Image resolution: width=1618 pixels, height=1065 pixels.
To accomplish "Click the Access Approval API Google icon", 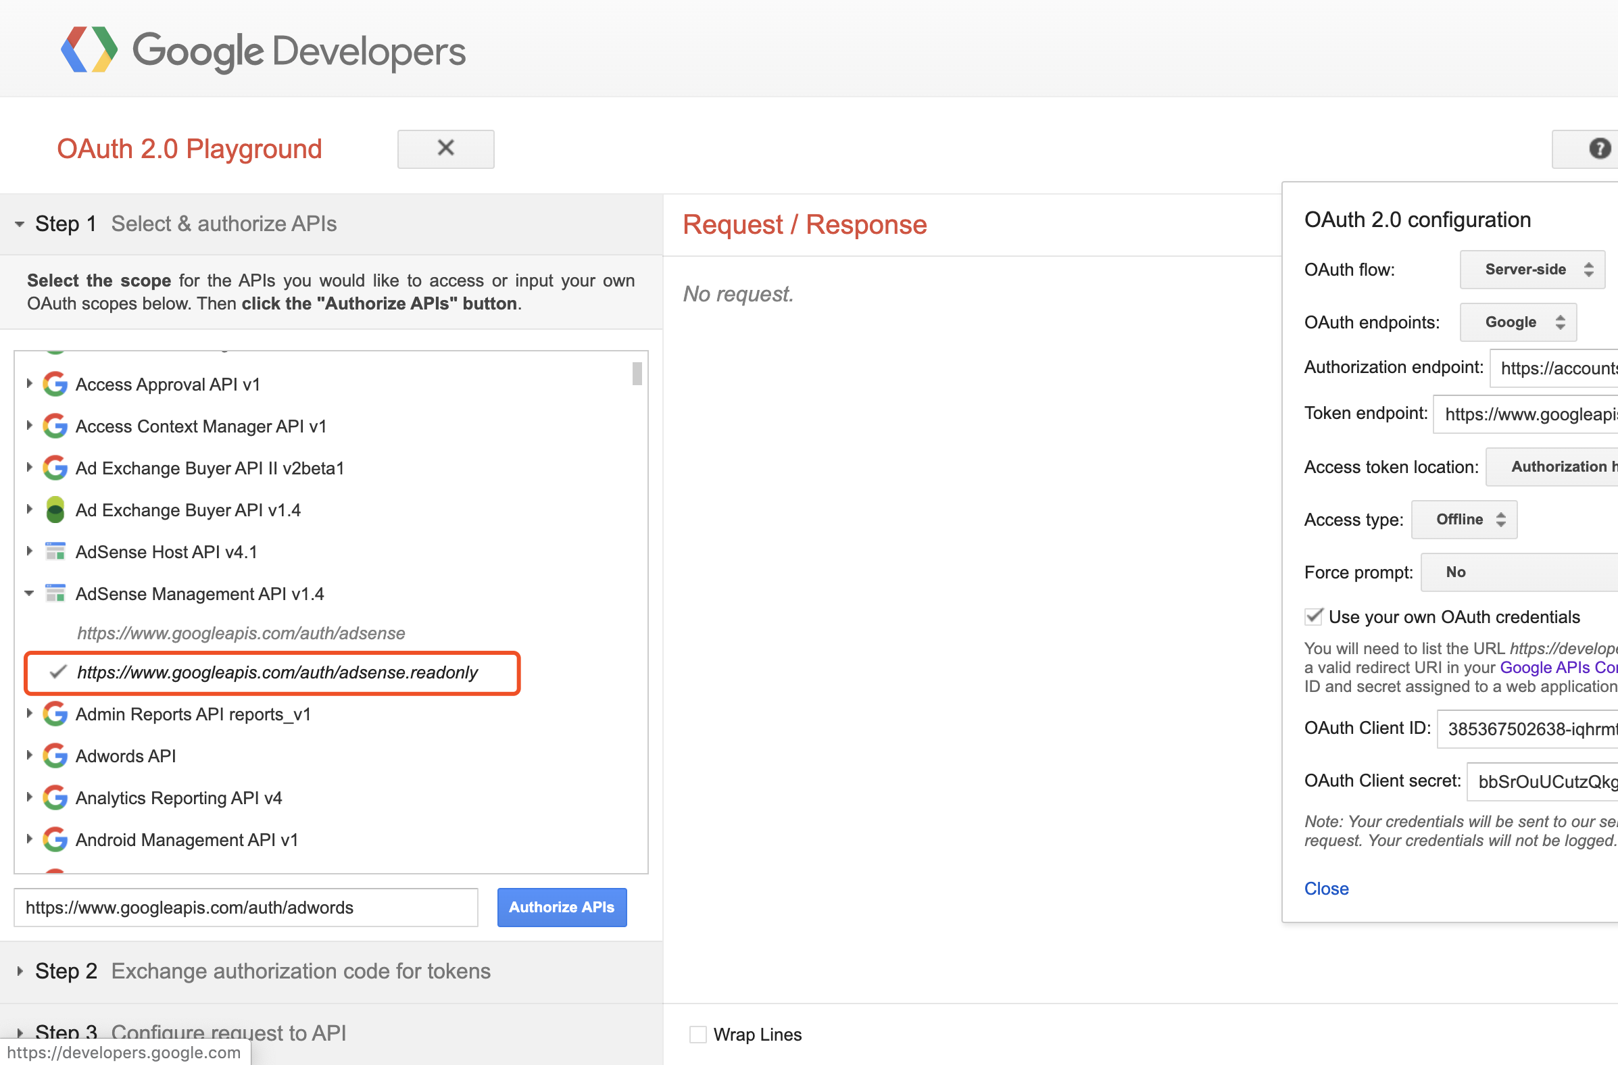I will [x=55, y=383].
